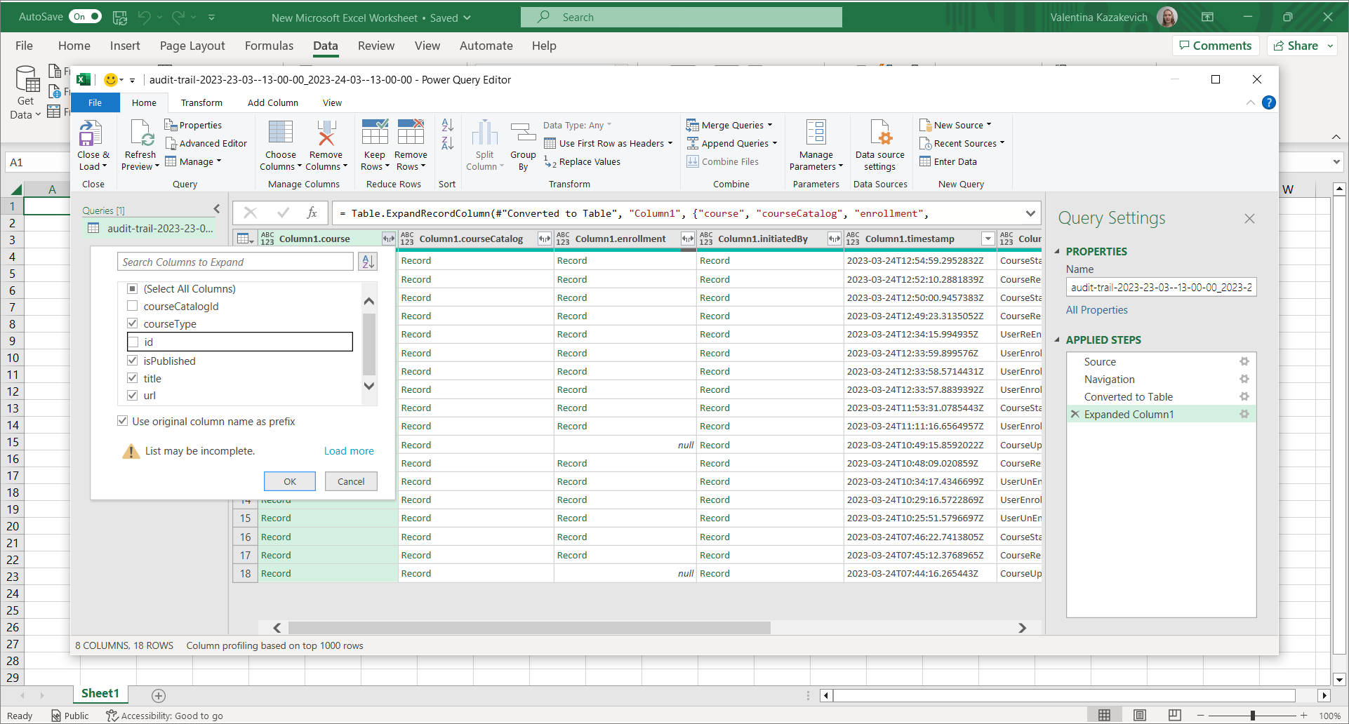1349x724 pixels.
Task: Uncheck the isPublished column checkbox
Action: 133,361
